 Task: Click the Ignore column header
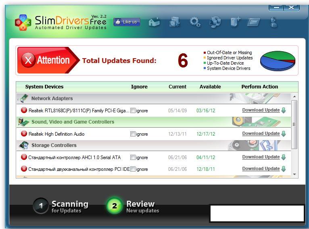pos(139,86)
